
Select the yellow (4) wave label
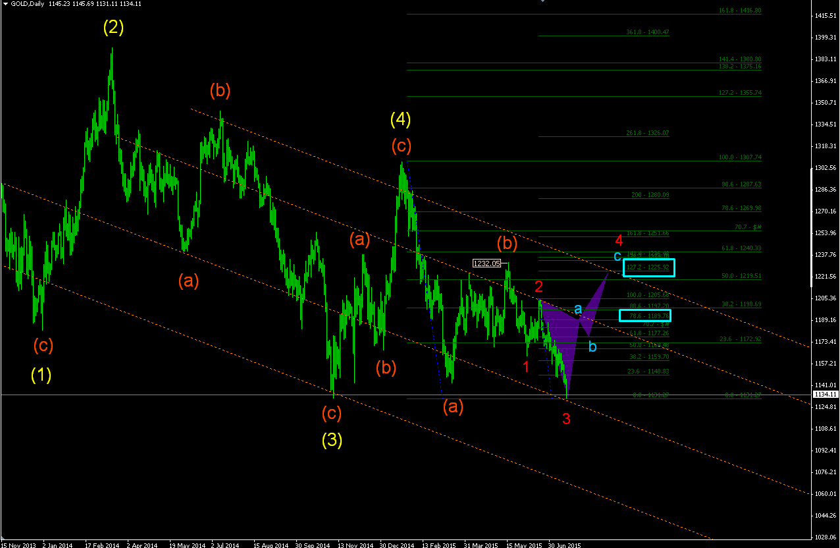point(401,120)
